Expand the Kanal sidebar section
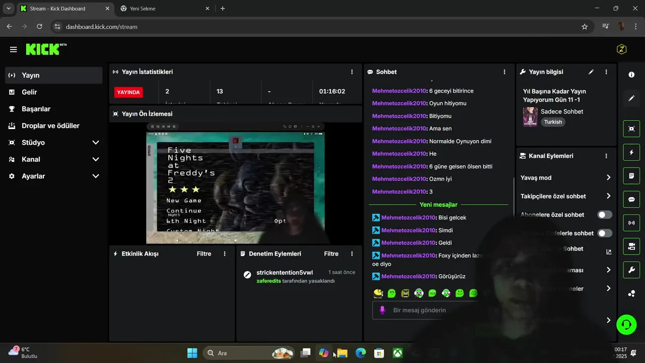Image resolution: width=645 pixels, height=363 pixels. click(96, 159)
